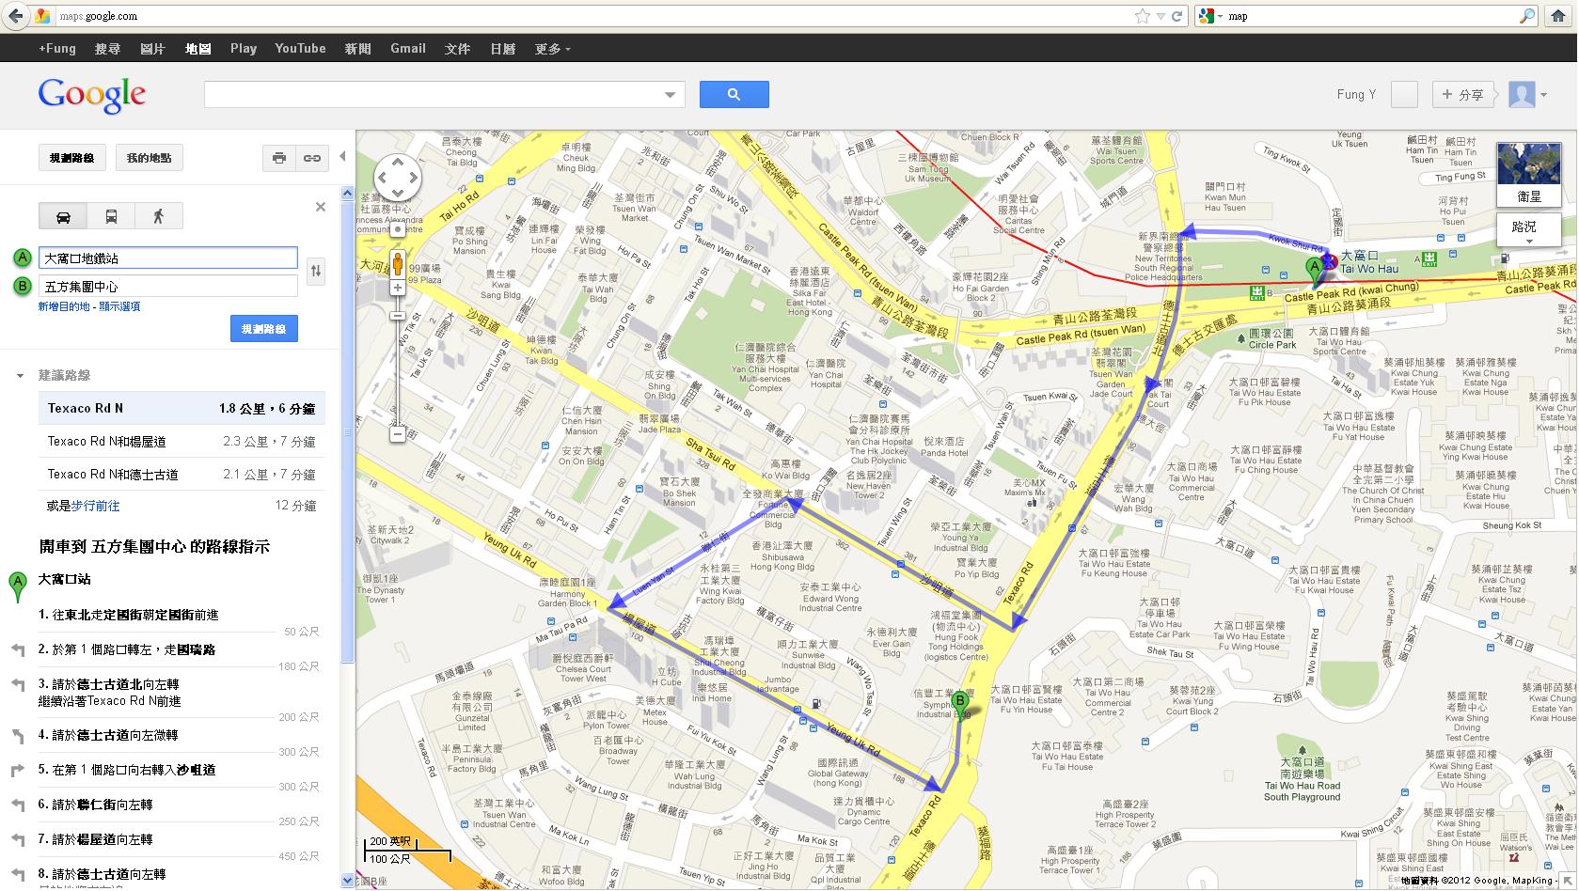Zoom out the map with minus button
1579x891 pixels.
point(398,434)
